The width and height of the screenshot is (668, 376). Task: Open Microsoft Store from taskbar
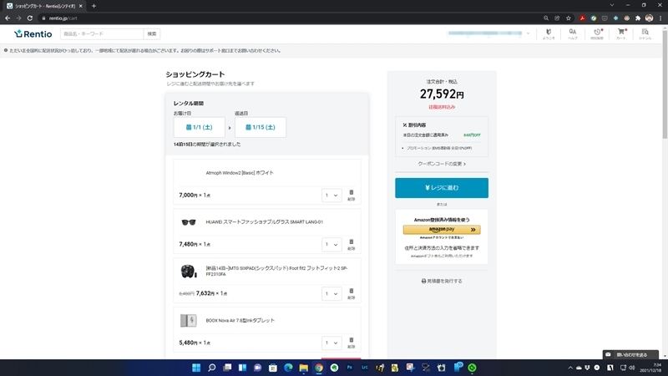[x=273, y=368]
